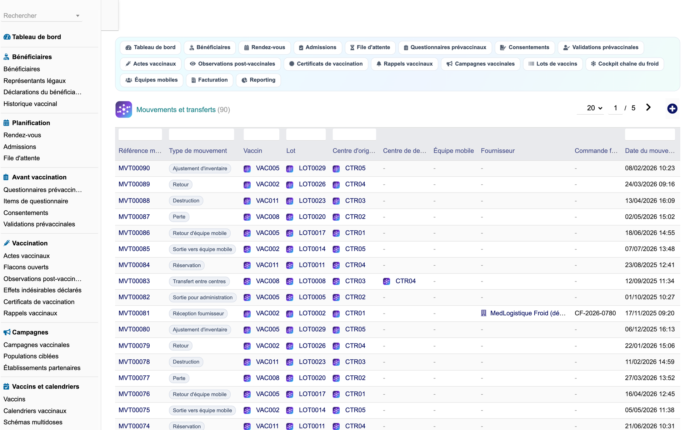Click date 08/02/2026 10:23 cell
Screen dimensions: 695x430
pyautogui.click(x=650, y=168)
